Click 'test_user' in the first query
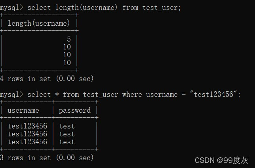This screenshot has width=255, height=168. tap(160, 8)
